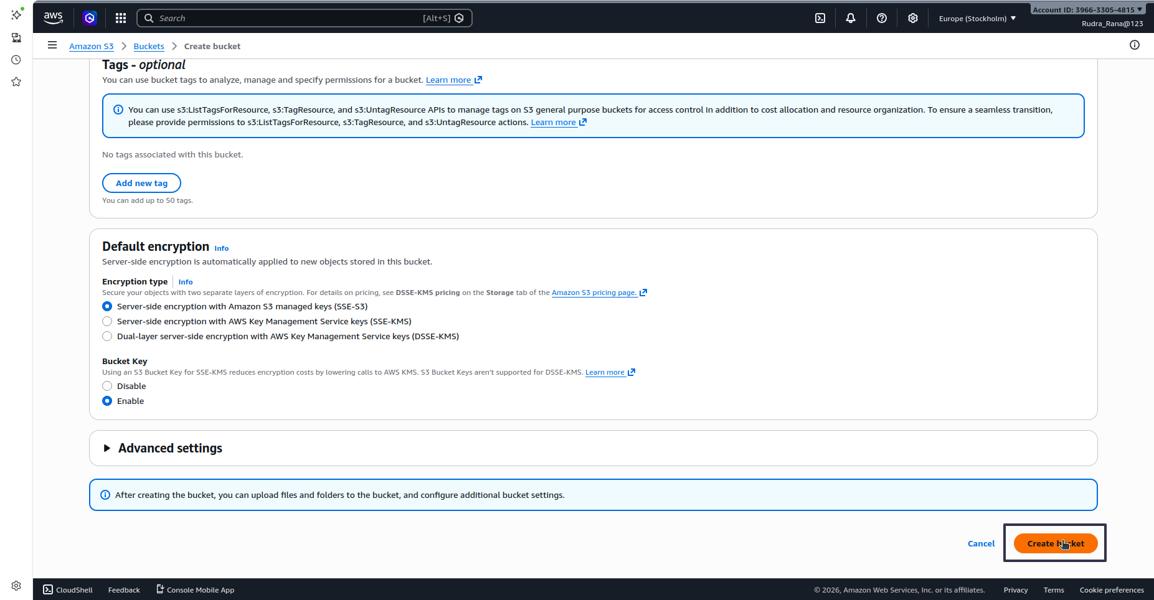The width and height of the screenshot is (1154, 600).
Task: Open the Europe (Stockholm) region dropdown
Action: pyautogui.click(x=977, y=19)
